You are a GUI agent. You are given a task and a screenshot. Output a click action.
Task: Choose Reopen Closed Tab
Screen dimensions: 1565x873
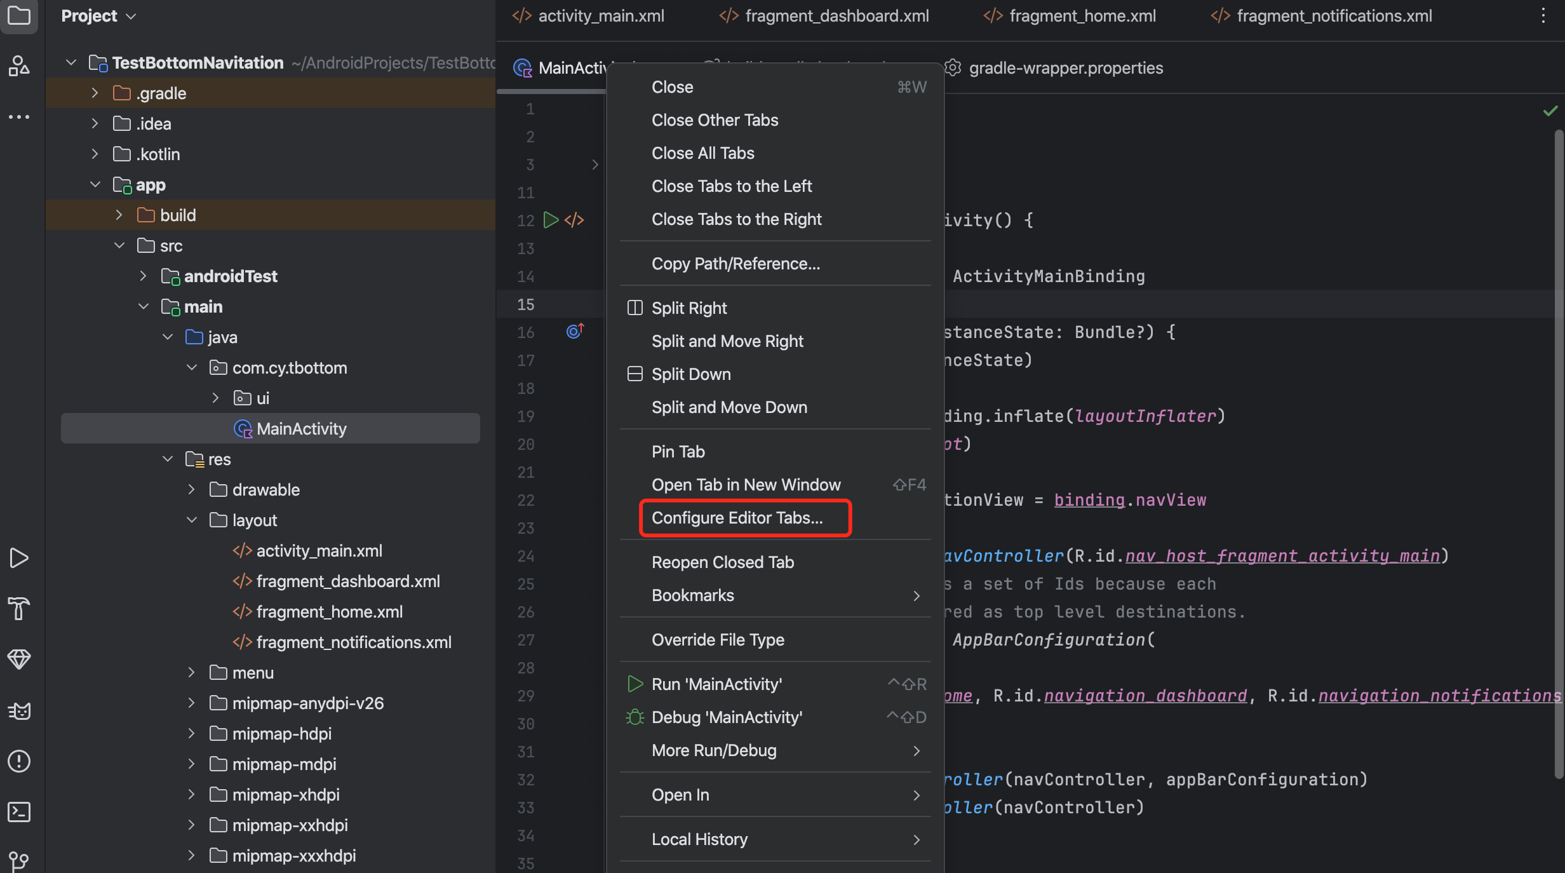point(776,562)
